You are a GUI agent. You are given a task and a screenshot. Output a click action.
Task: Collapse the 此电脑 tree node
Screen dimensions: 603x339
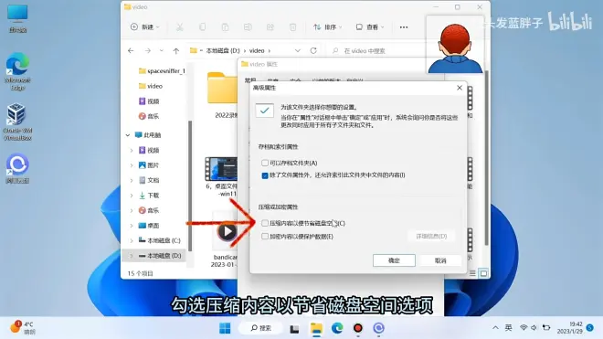coord(128,135)
